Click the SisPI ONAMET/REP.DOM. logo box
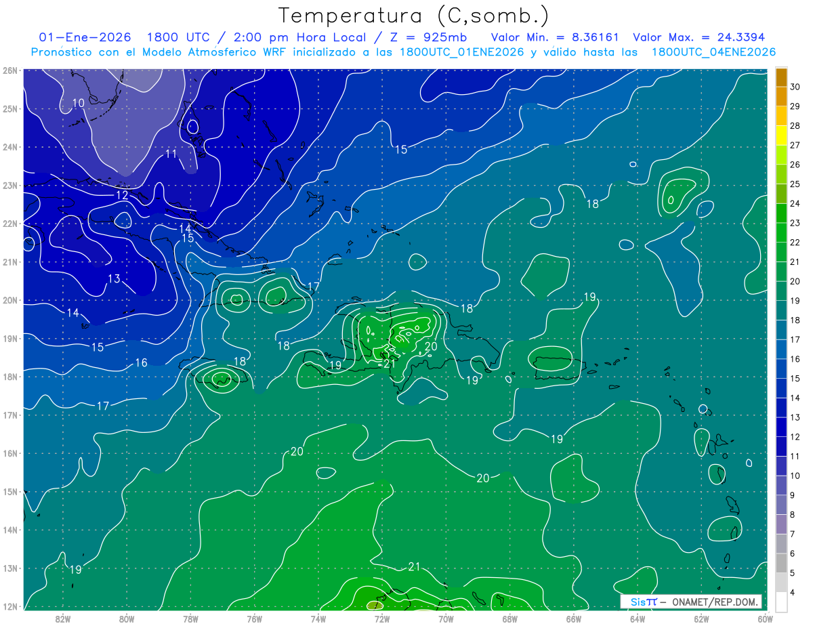The width and height of the screenshot is (813, 628). [691, 602]
